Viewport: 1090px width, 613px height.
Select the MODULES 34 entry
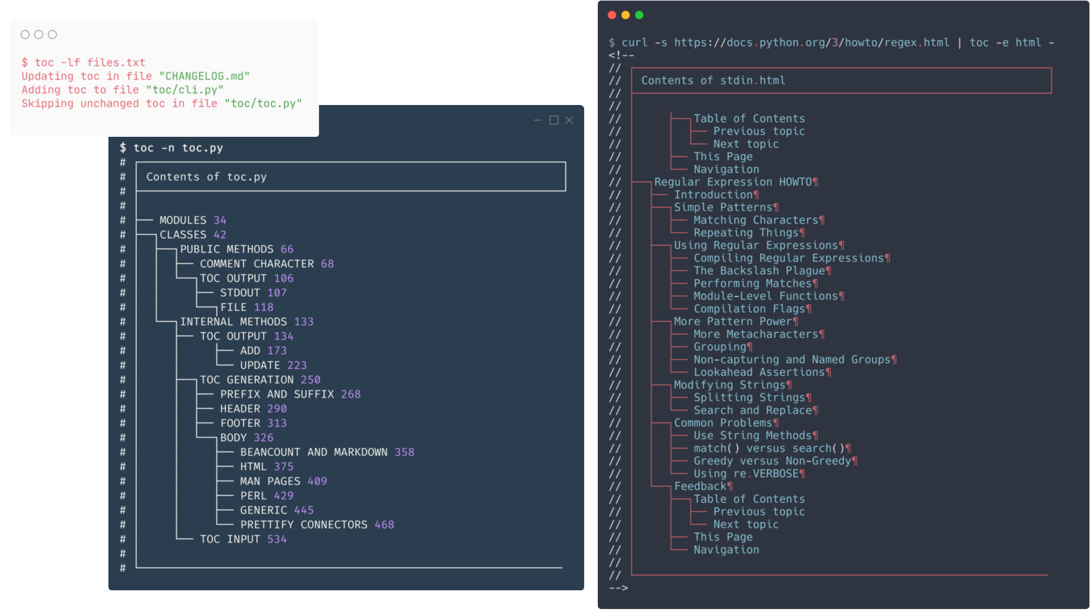tap(193, 220)
